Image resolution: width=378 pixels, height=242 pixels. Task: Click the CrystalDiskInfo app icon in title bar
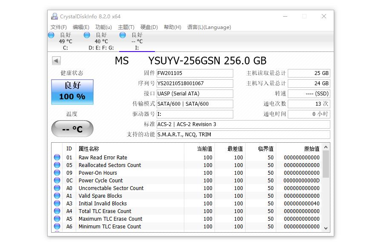click(54, 16)
